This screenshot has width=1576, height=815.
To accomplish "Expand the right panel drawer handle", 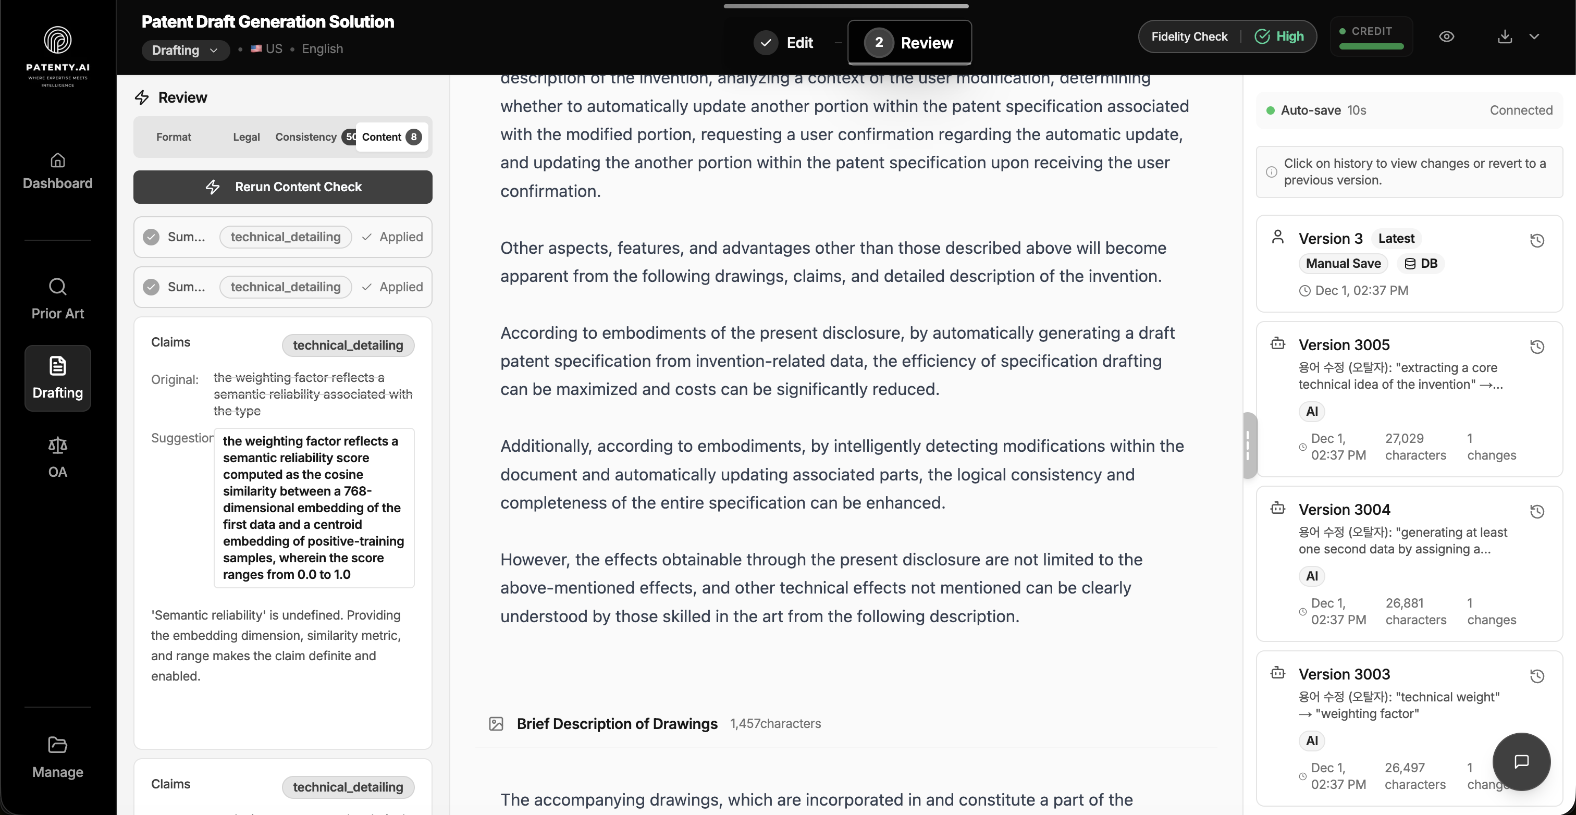I will click(x=1249, y=445).
